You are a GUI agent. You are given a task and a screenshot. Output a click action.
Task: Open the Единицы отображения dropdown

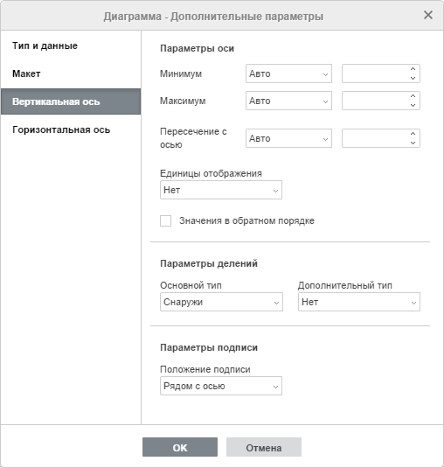coord(221,190)
